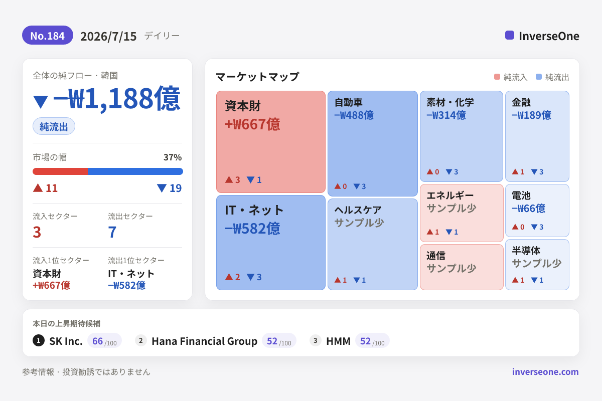Screen dimensions: 602x401
Task: Select the 資本財 tile in market map
Action: click(x=271, y=142)
